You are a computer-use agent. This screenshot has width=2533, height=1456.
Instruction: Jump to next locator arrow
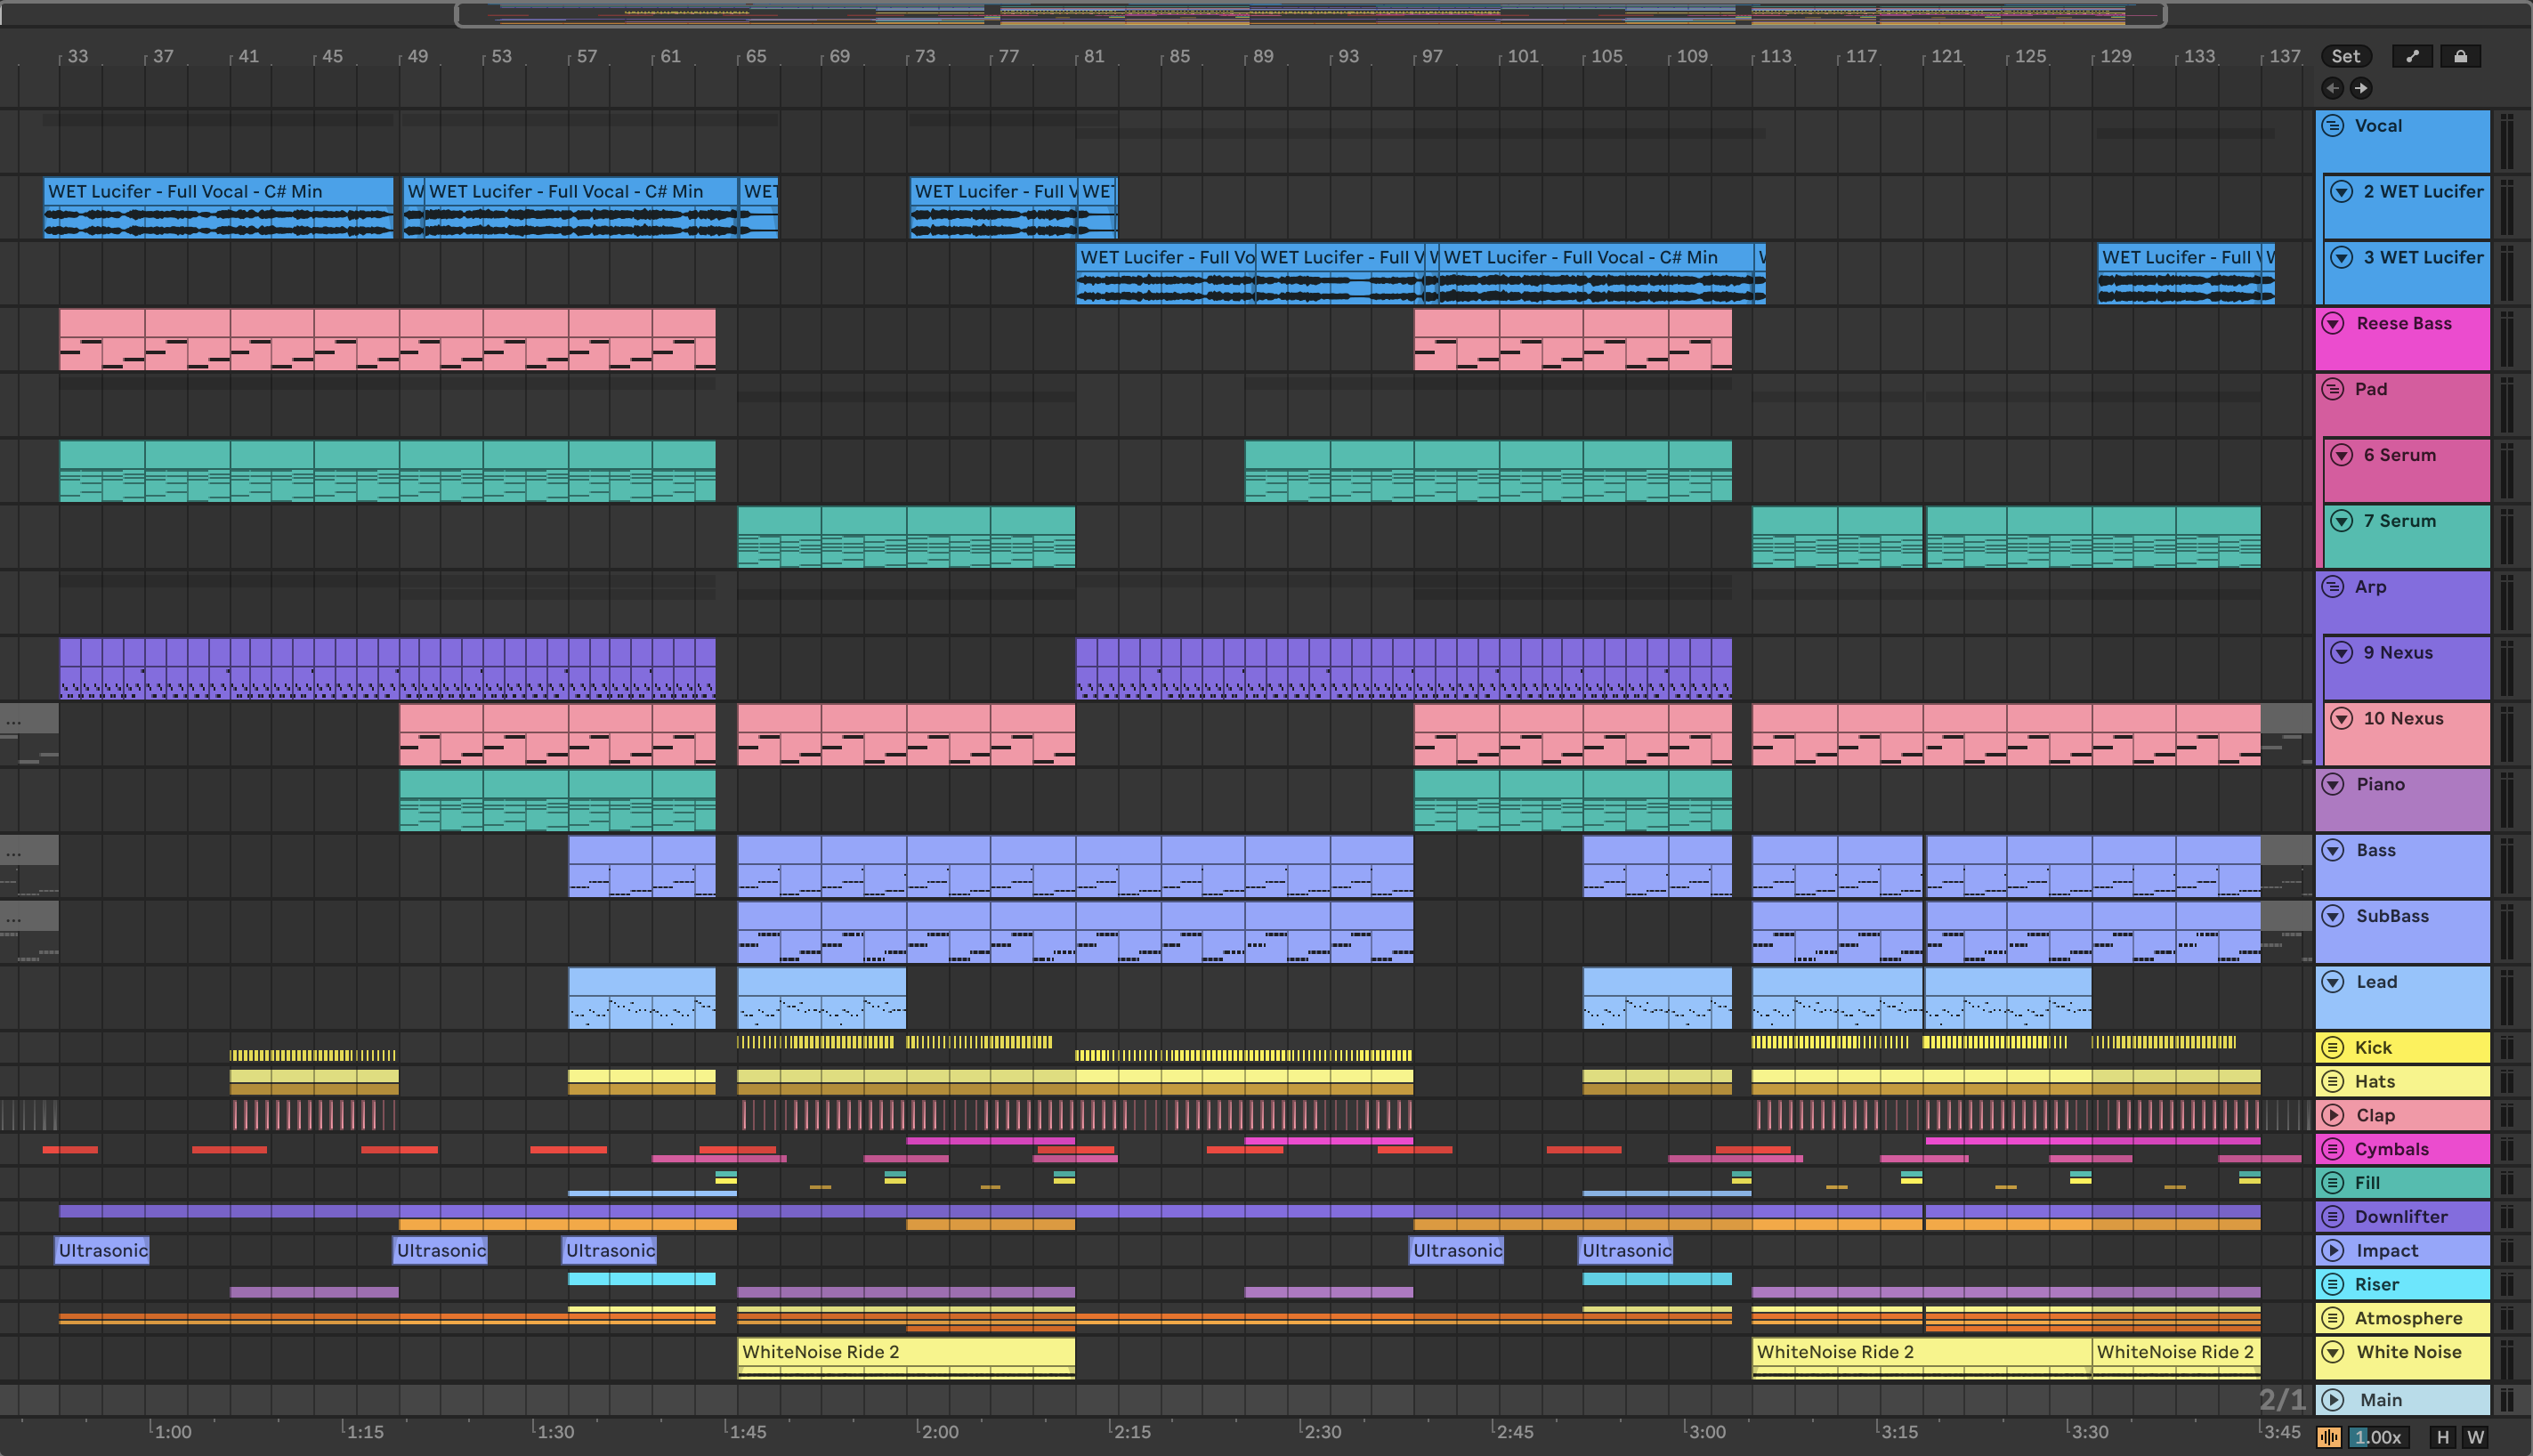(2361, 88)
